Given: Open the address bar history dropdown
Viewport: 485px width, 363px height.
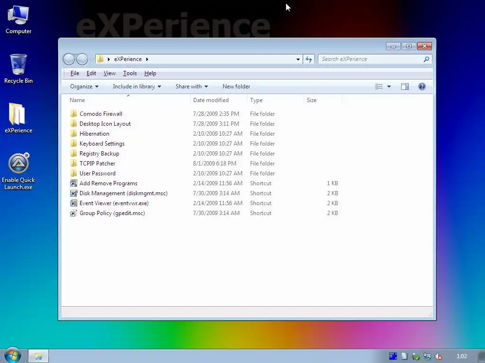Looking at the screenshot, I should click(298, 59).
